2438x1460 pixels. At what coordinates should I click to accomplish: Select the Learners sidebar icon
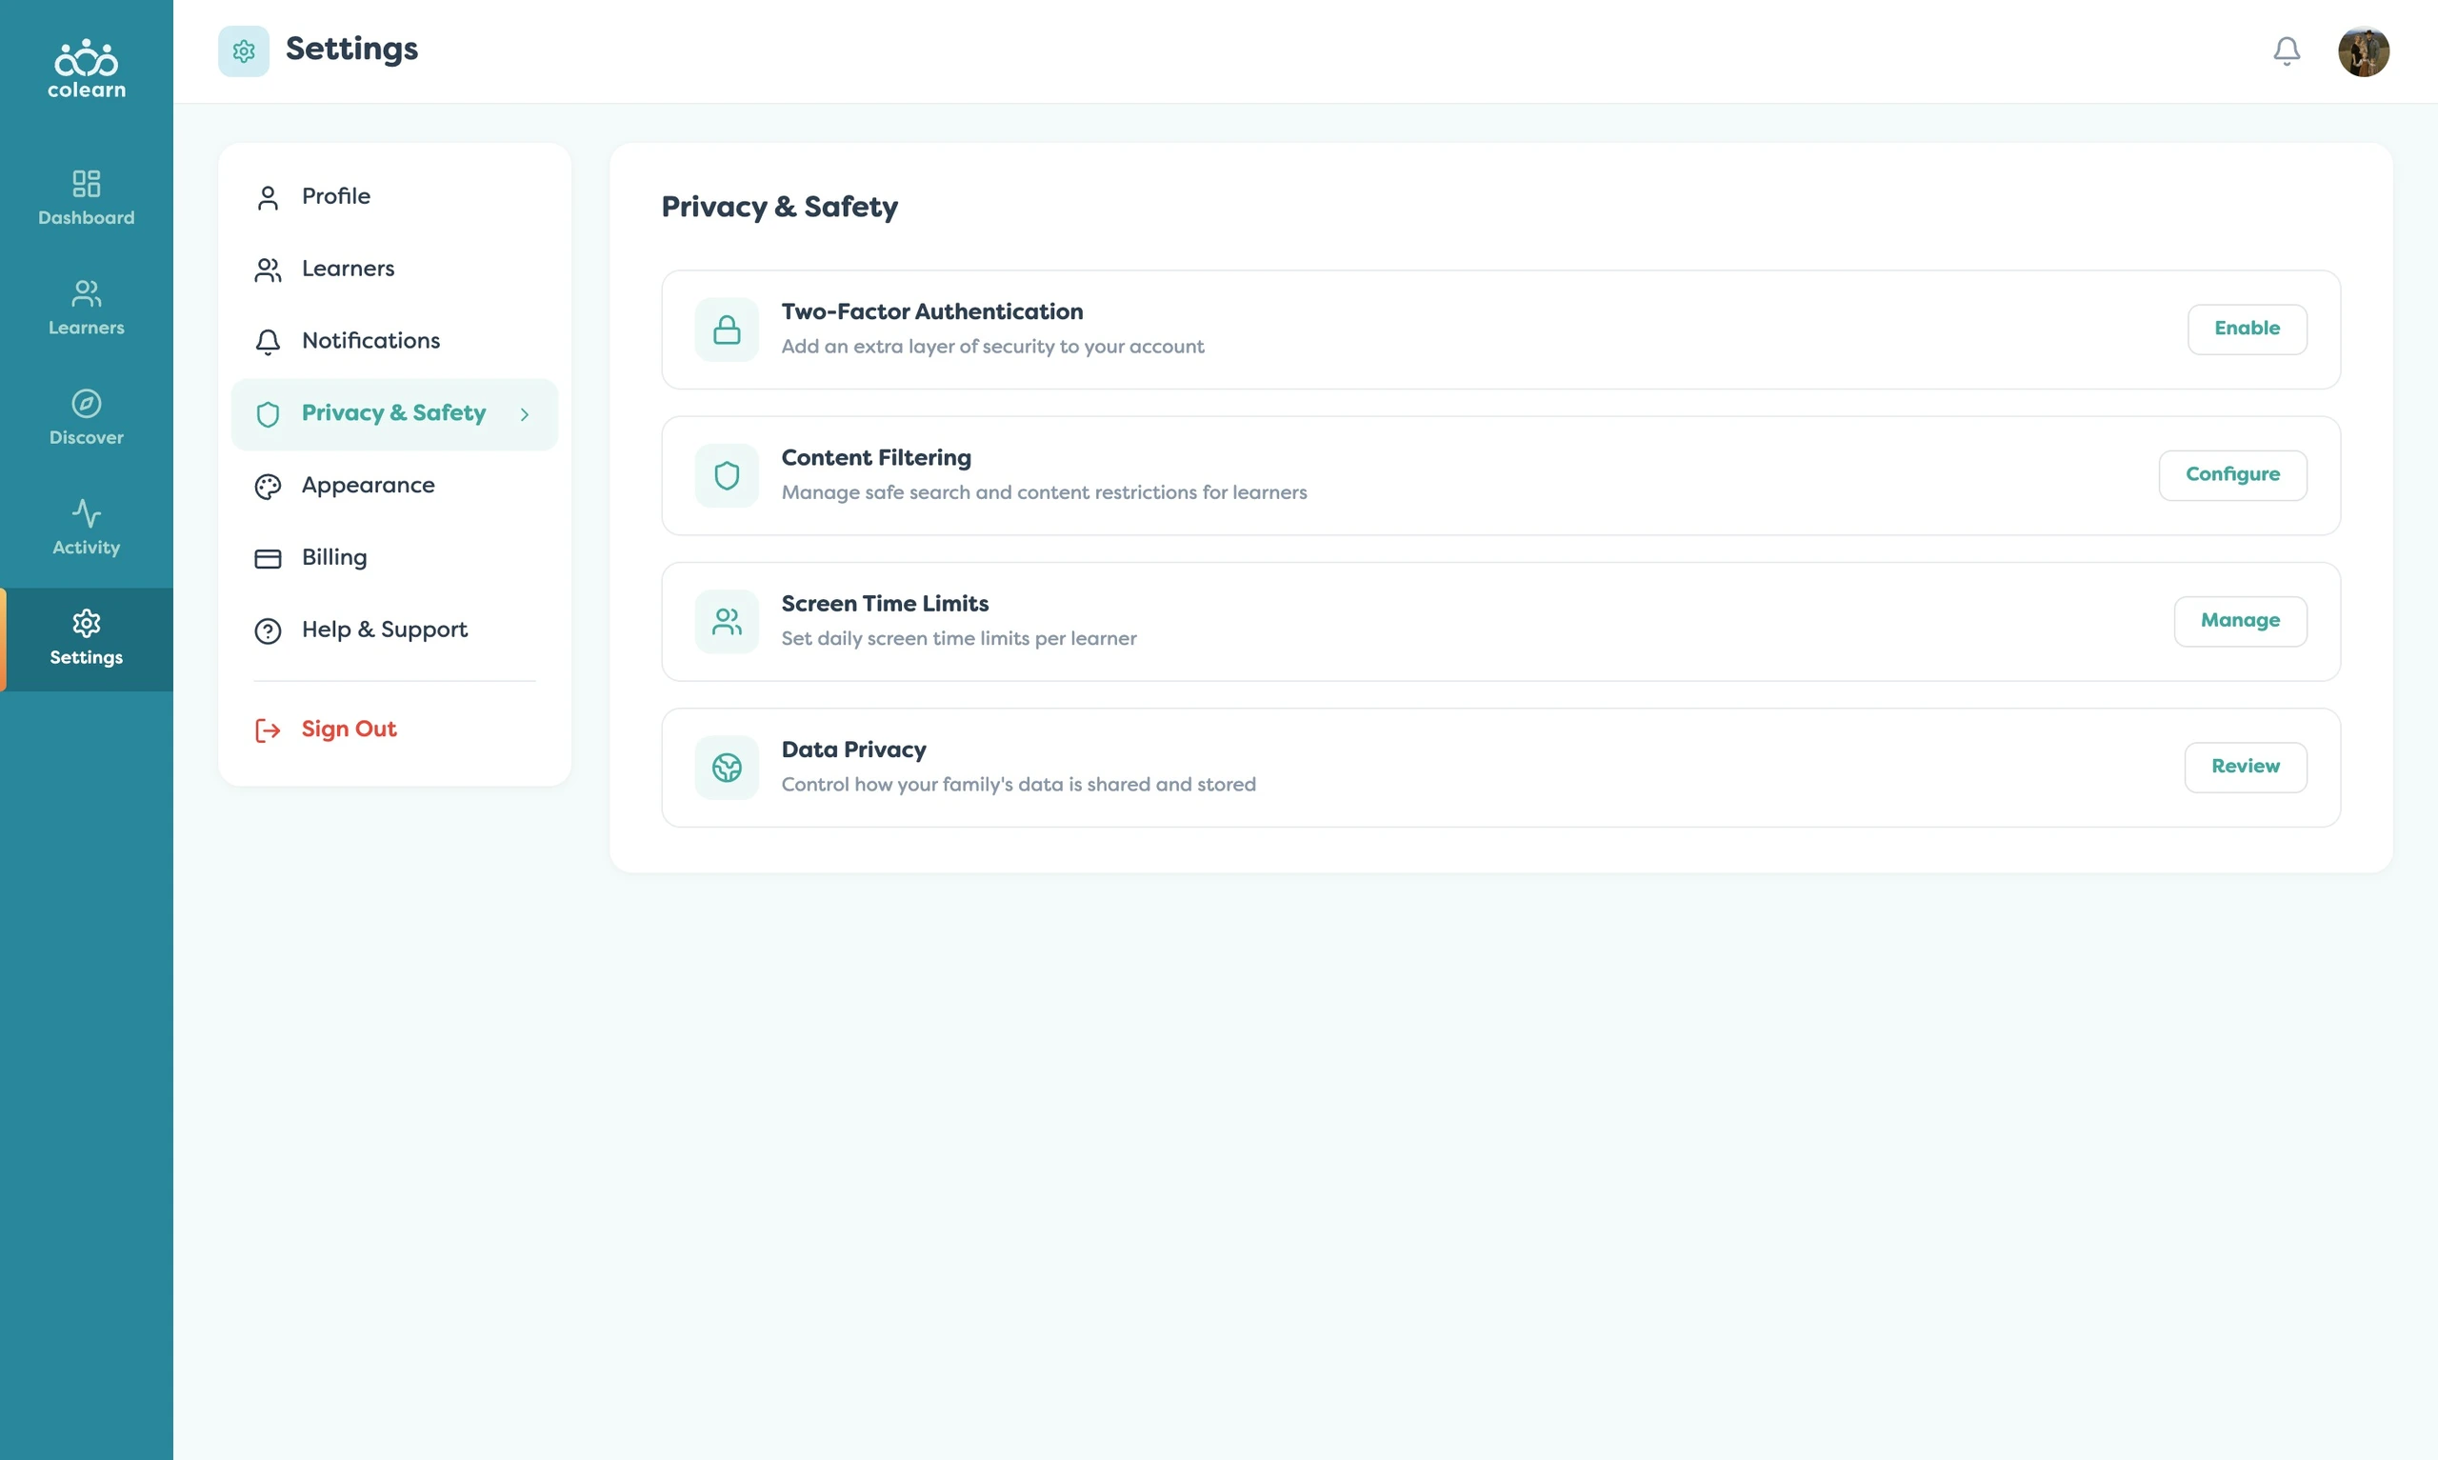coord(87,293)
